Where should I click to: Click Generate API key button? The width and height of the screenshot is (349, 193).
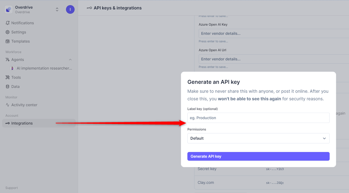tap(258, 156)
